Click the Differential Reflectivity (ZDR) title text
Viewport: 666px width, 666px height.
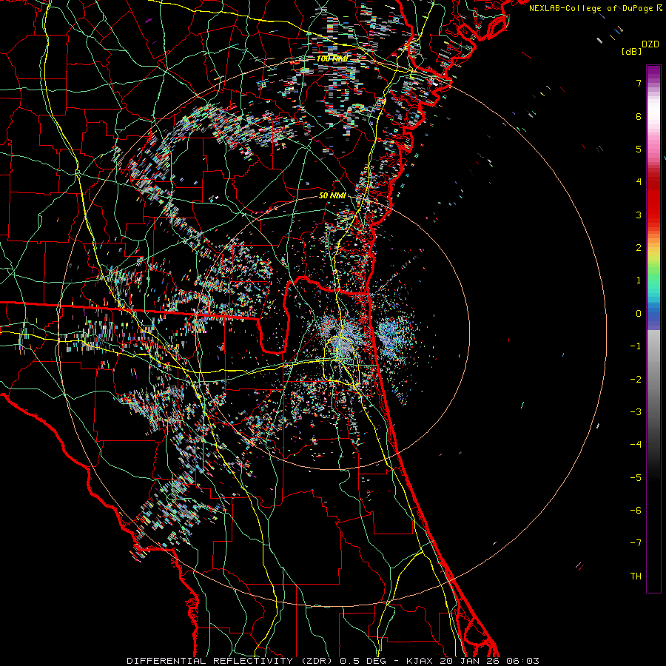pos(231,661)
